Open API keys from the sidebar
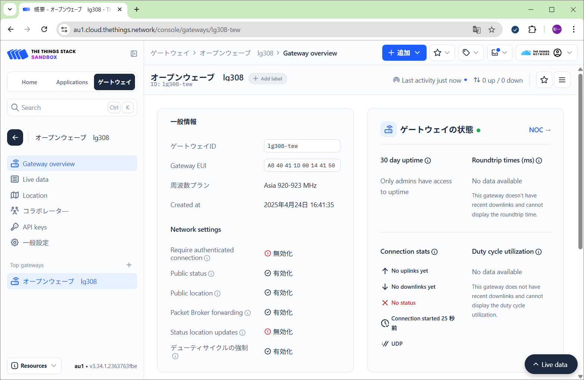This screenshot has width=584, height=380. click(x=35, y=227)
